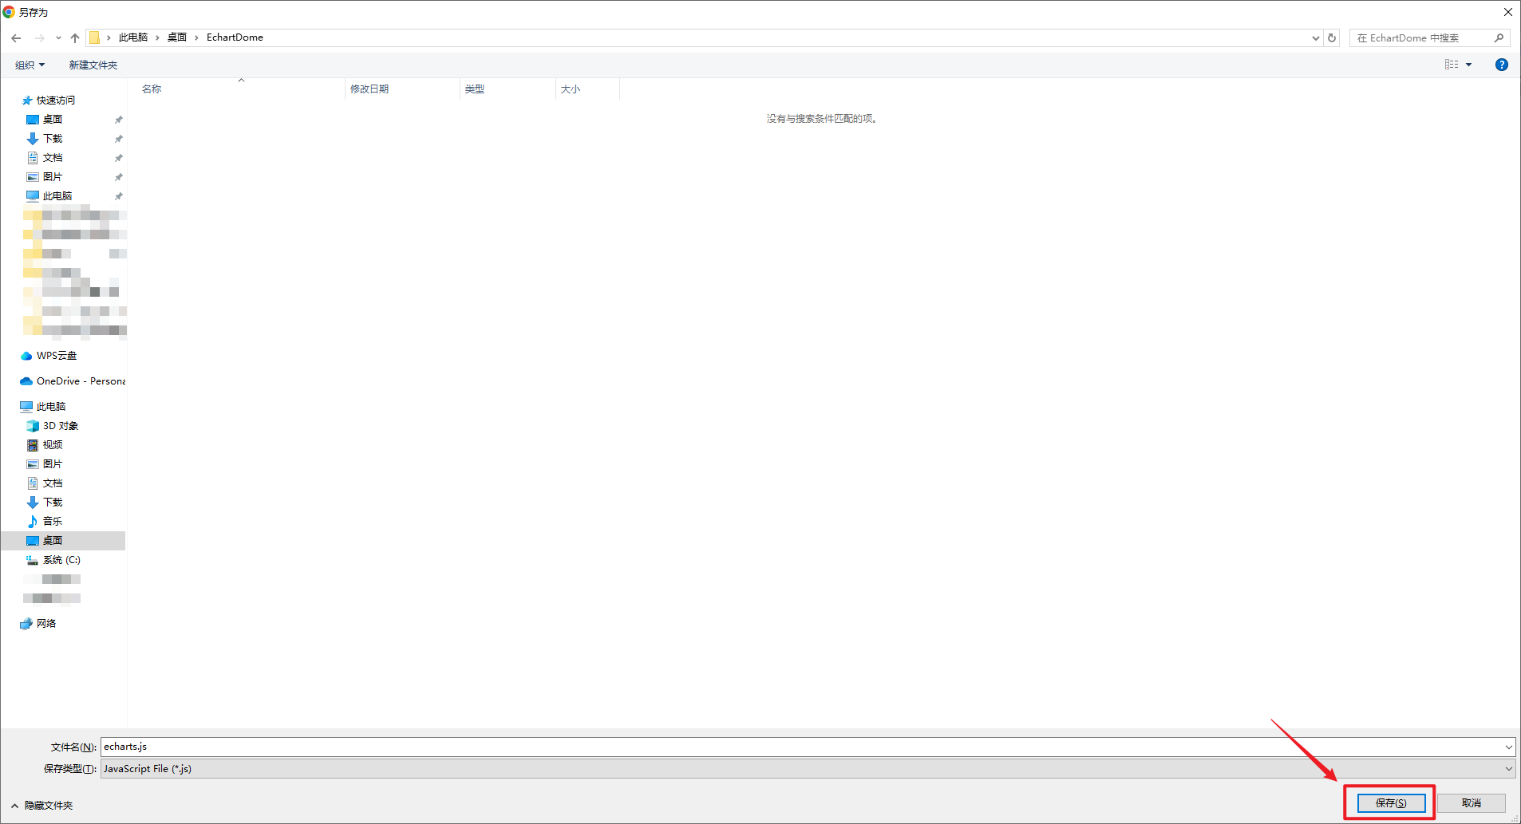Click the change view layout icon
Image resolution: width=1521 pixels, height=824 pixels.
point(1452,65)
